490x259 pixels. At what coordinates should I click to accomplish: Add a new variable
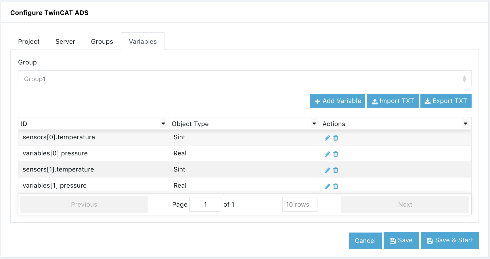338,101
